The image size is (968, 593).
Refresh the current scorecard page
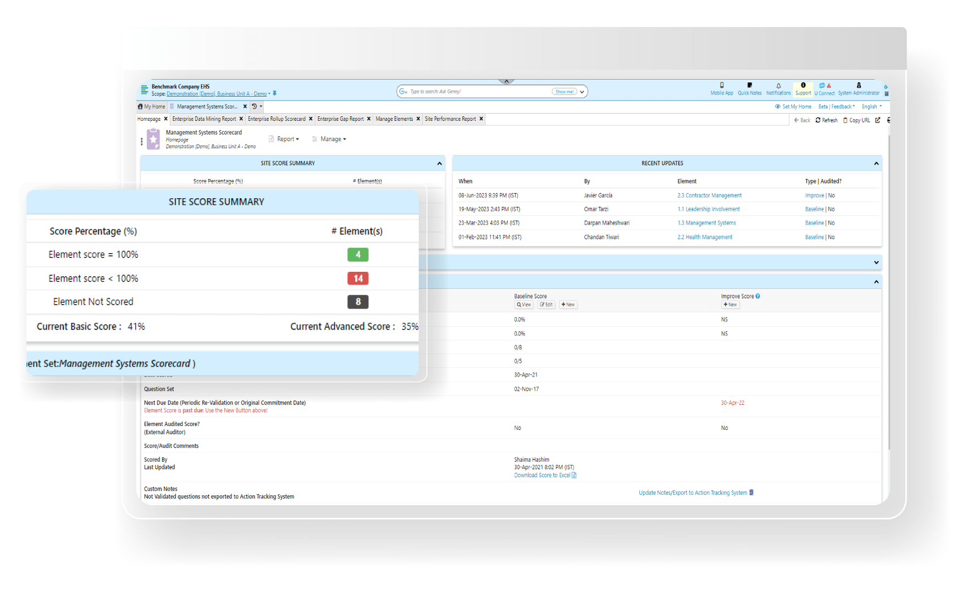[826, 120]
